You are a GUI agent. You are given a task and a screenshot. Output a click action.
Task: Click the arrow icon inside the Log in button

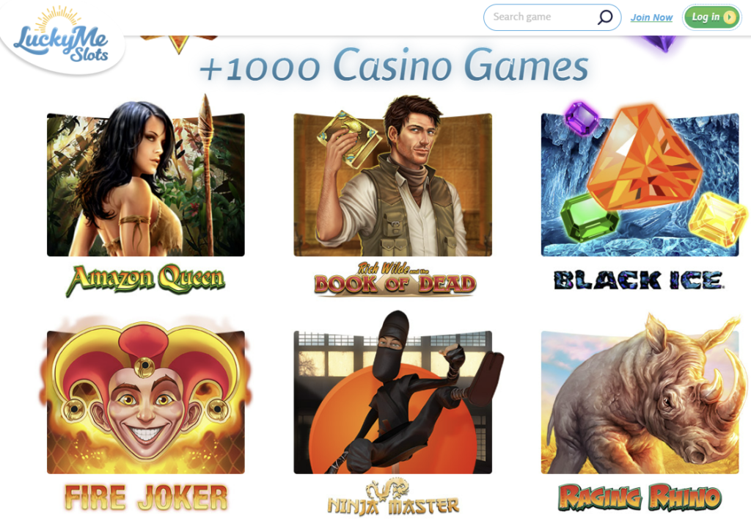[730, 18]
